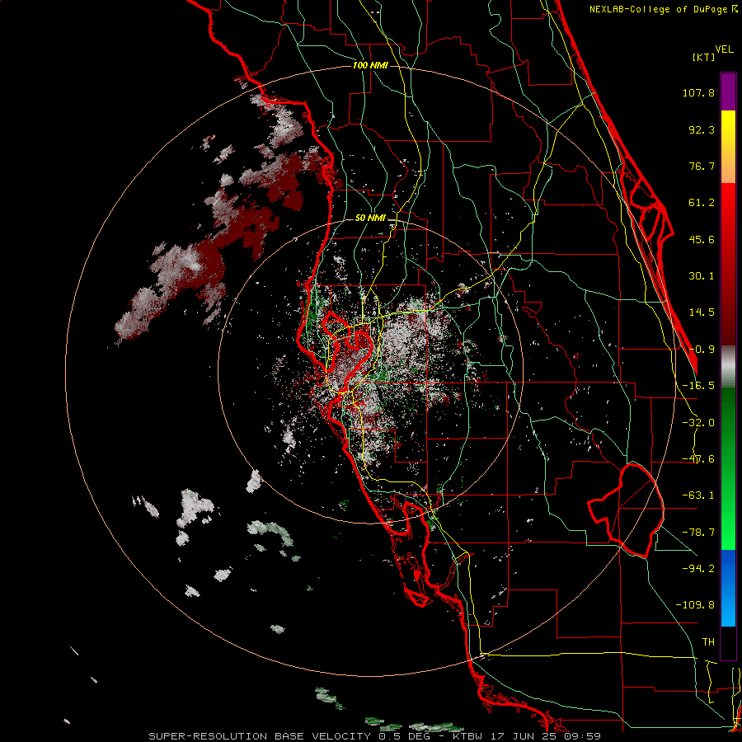Click the [KT] units label

click(703, 57)
